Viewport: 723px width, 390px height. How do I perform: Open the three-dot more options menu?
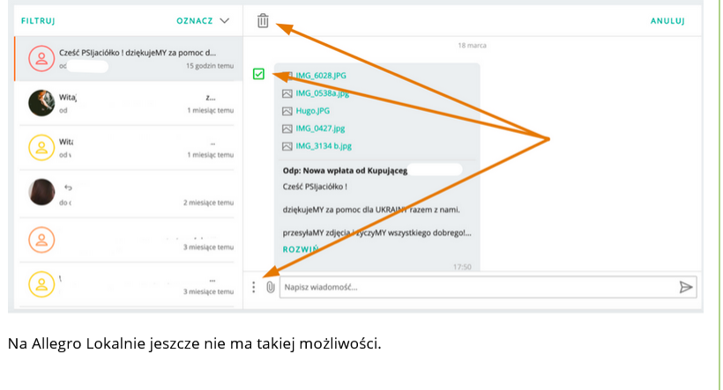pos(254,287)
